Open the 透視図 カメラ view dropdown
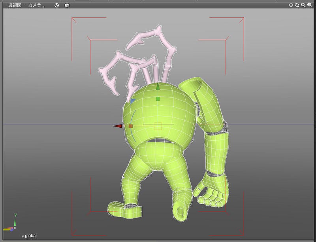 tap(26, 5)
